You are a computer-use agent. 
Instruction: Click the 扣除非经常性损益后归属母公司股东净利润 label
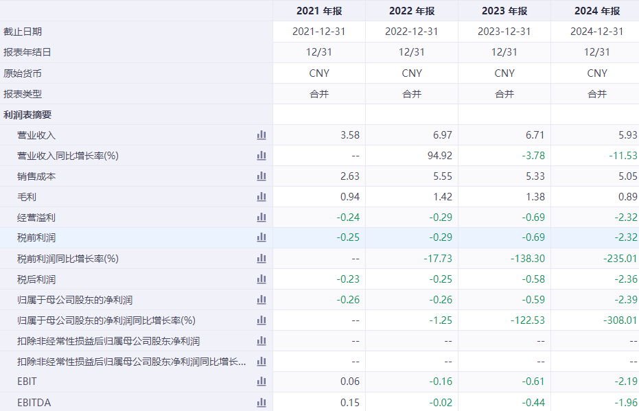108,341
